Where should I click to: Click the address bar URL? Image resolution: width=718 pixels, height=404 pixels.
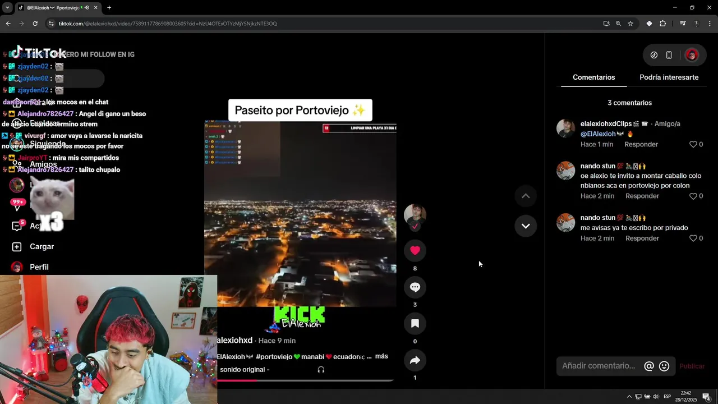[168, 24]
